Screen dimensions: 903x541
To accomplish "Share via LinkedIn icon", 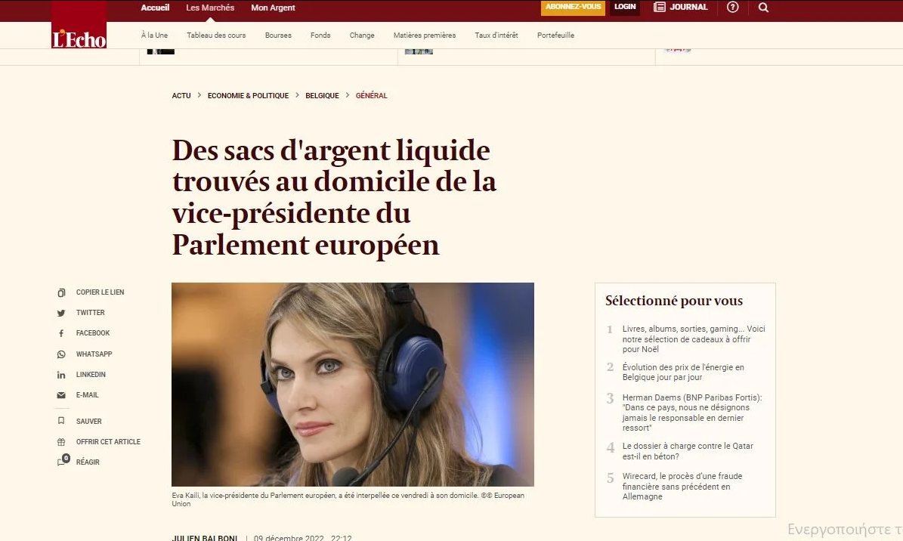I will pyautogui.click(x=61, y=375).
